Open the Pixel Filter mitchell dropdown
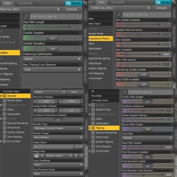This screenshot has width=177, height=177. 147,138
